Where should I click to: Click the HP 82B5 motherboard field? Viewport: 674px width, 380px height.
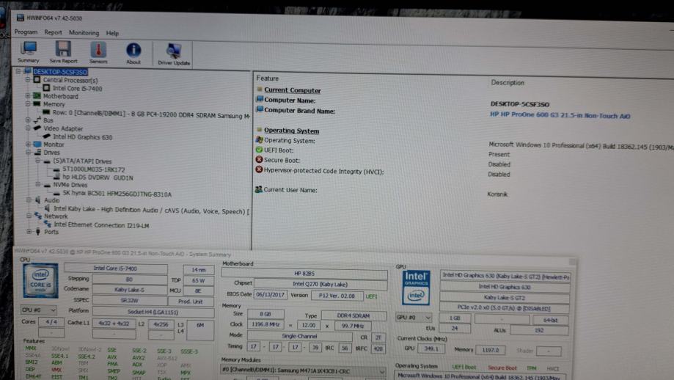point(304,273)
